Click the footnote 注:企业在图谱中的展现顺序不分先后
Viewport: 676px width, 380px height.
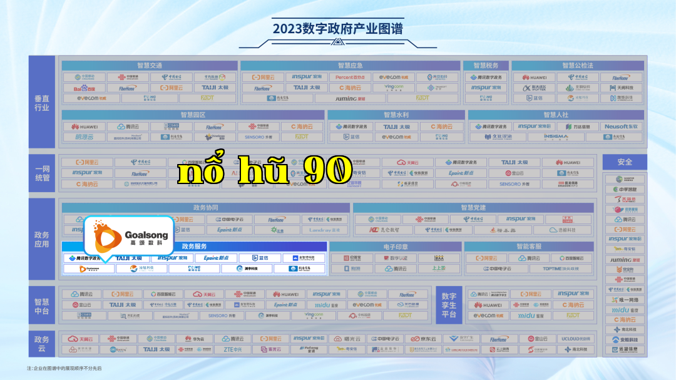pos(64,368)
